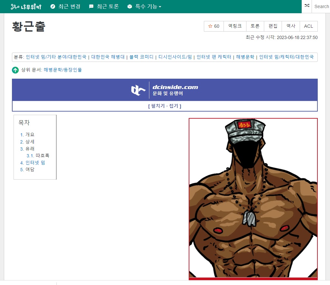The image size is (330, 285).
Task: Toggle the 펼치기 · 접기 expander
Action: click(x=165, y=106)
